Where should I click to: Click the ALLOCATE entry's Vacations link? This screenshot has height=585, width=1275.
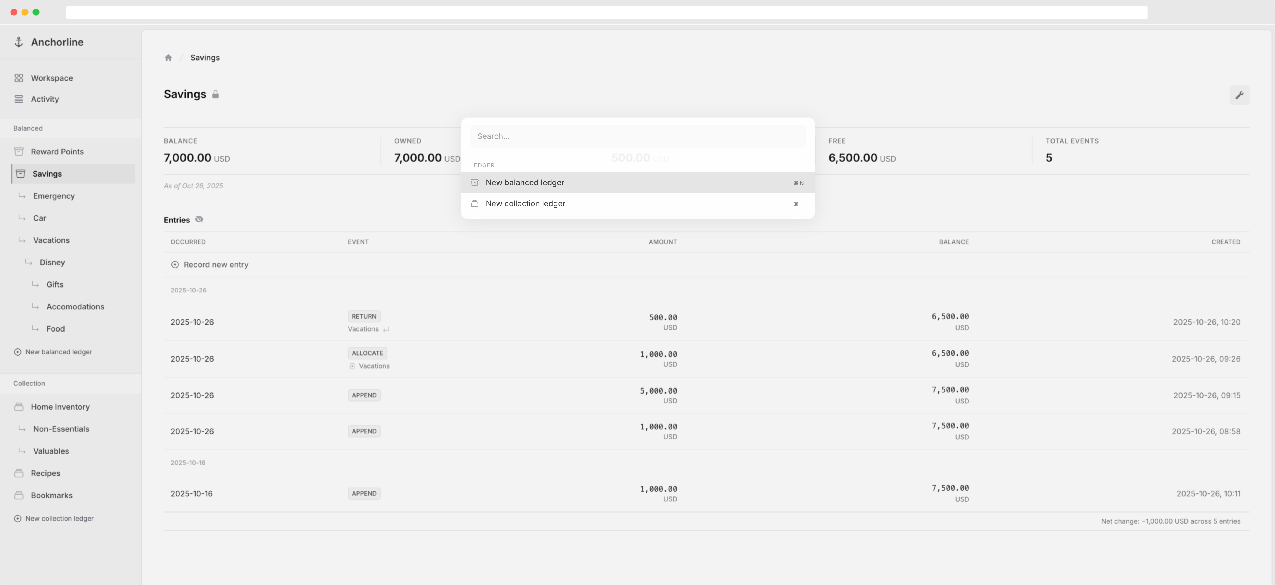(374, 366)
